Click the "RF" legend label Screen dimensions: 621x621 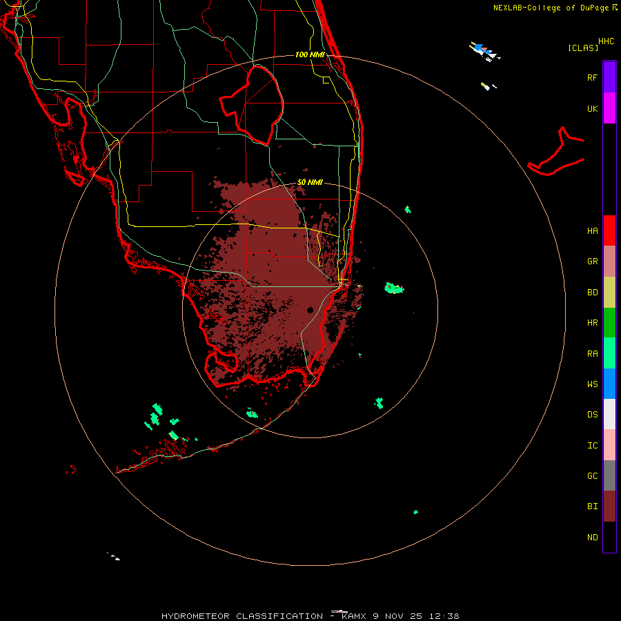[592, 77]
